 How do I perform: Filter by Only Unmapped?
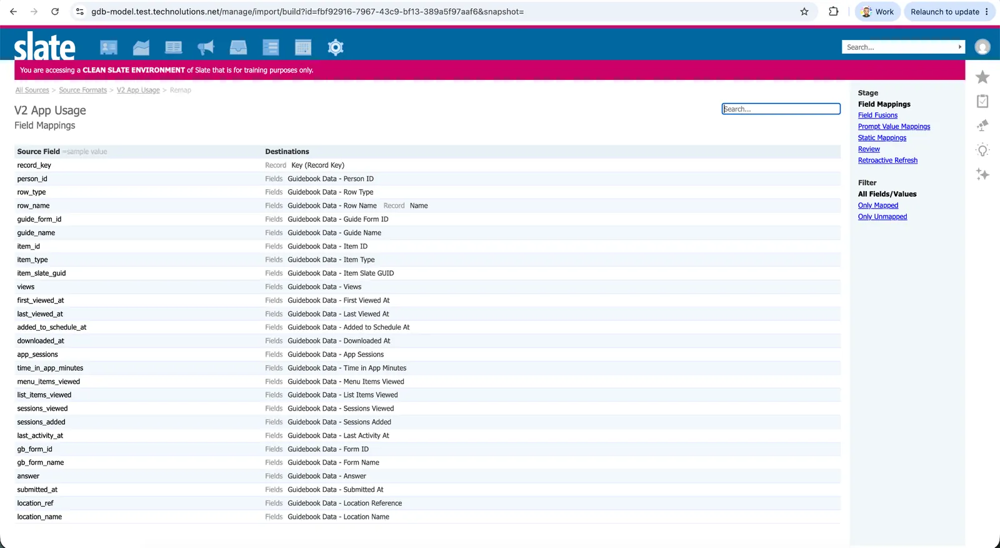tap(882, 217)
